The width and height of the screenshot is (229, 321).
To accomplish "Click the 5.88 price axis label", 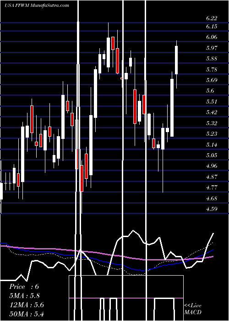I will coord(211,59).
